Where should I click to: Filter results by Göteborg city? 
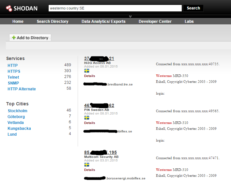coord(16,117)
